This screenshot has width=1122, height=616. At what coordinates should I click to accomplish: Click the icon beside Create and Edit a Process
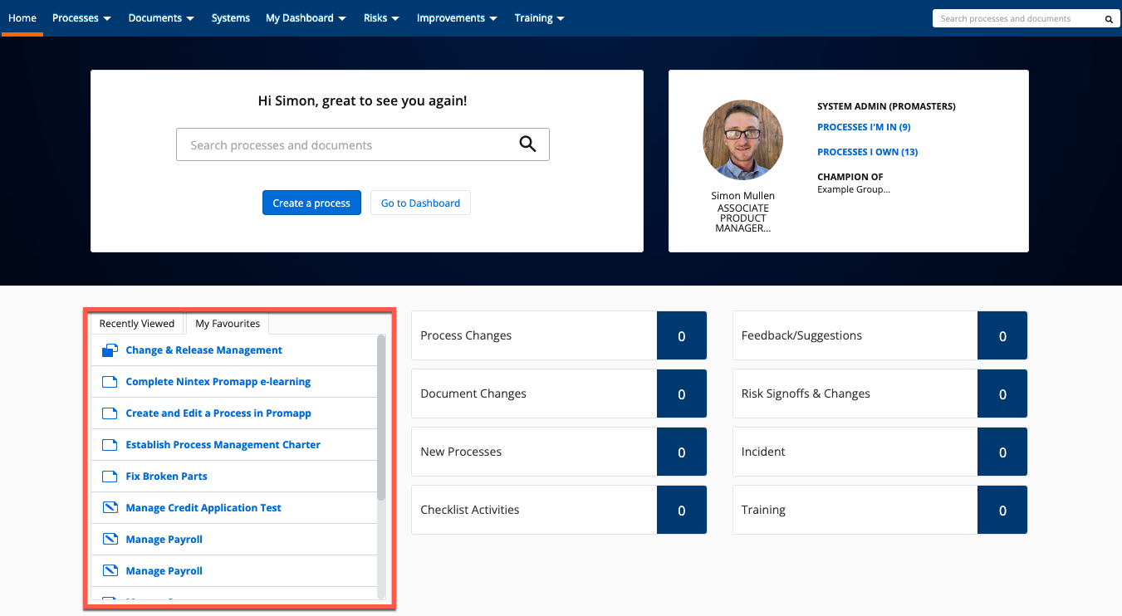[x=110, y=413]
